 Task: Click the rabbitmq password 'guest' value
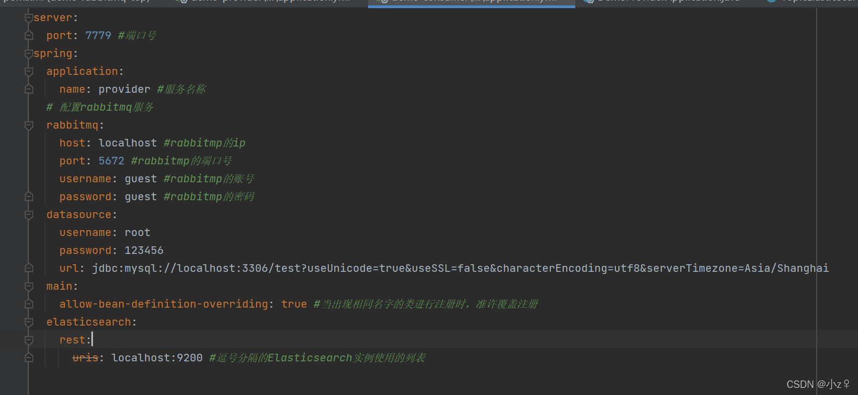click(141, 197)
